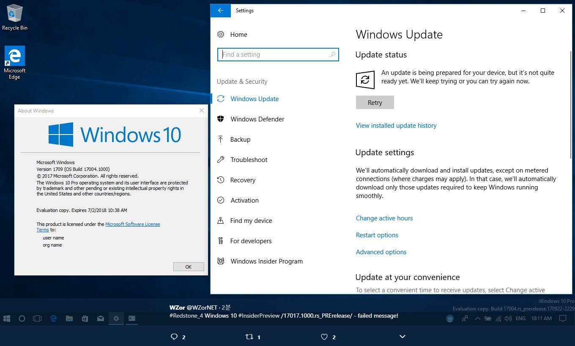Select the Recycle Bin desktop icon
The image size is (575, 346).
(x=15, y=17)
